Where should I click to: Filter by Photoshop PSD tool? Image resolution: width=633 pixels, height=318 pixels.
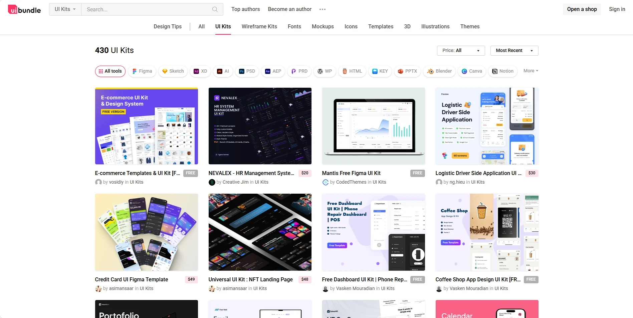coord(247,71)
